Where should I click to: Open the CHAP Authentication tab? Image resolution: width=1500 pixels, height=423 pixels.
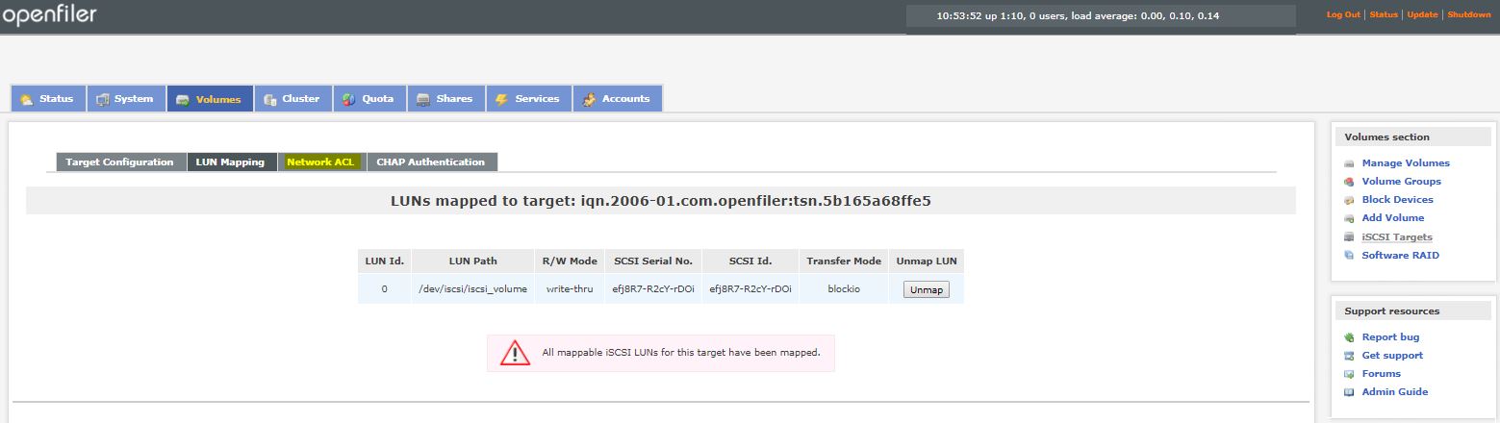tap(430, 162)
